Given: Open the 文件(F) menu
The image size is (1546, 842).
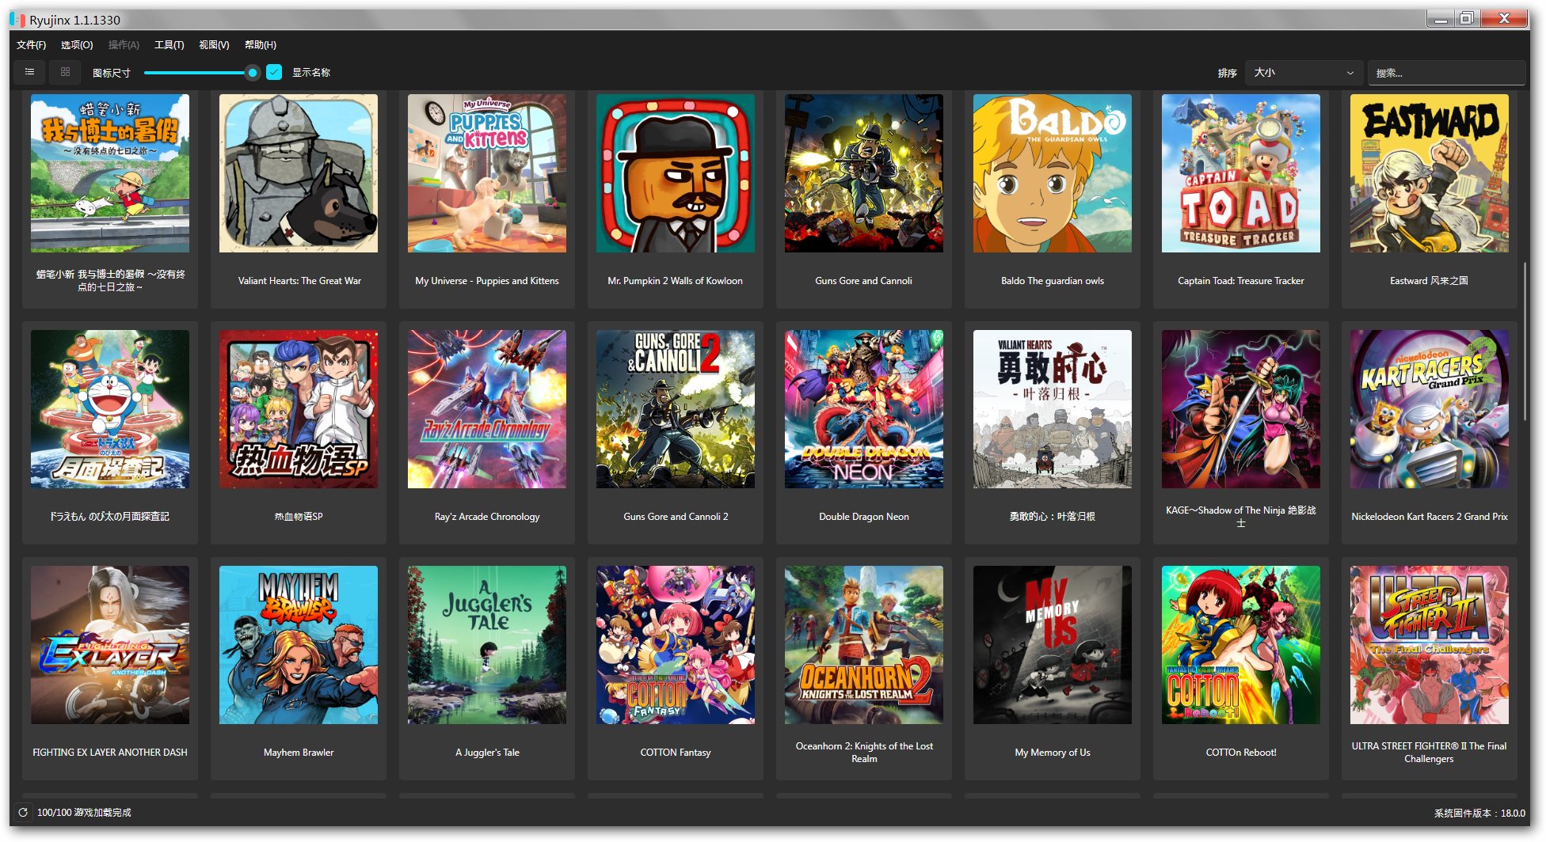Looking at the screenshot, I should (x=31, y=44).
